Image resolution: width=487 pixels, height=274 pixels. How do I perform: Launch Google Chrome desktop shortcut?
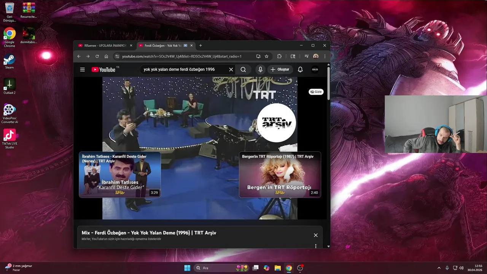[10, 38]
